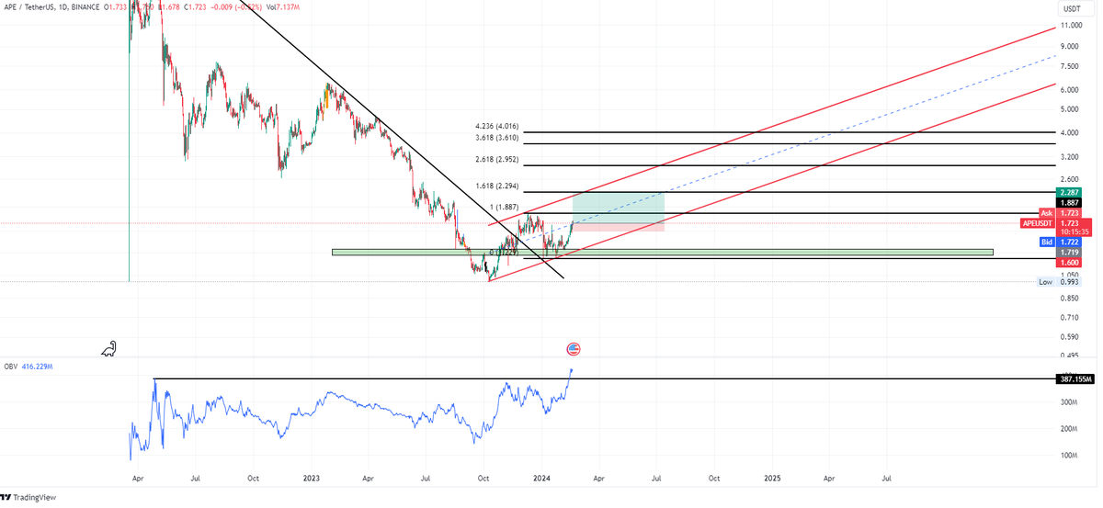
Task: Select the 4.236 (4.016) Fibonacci label
Action: [x=496, y=127]
